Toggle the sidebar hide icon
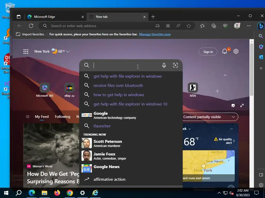Viewport: 265px width, 198px height. click(261, 175)
